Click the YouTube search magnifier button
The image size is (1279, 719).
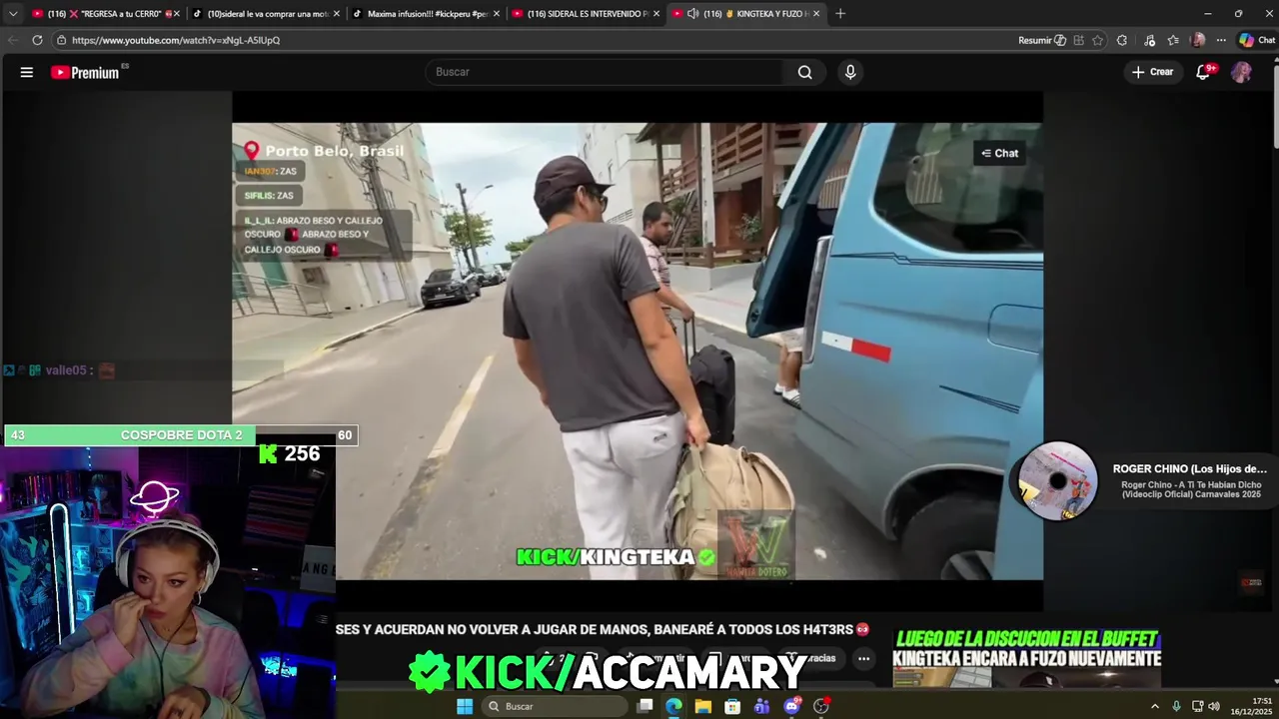(804, 72)
